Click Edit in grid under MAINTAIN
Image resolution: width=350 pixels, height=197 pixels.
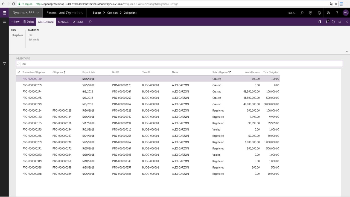point(34,40)
